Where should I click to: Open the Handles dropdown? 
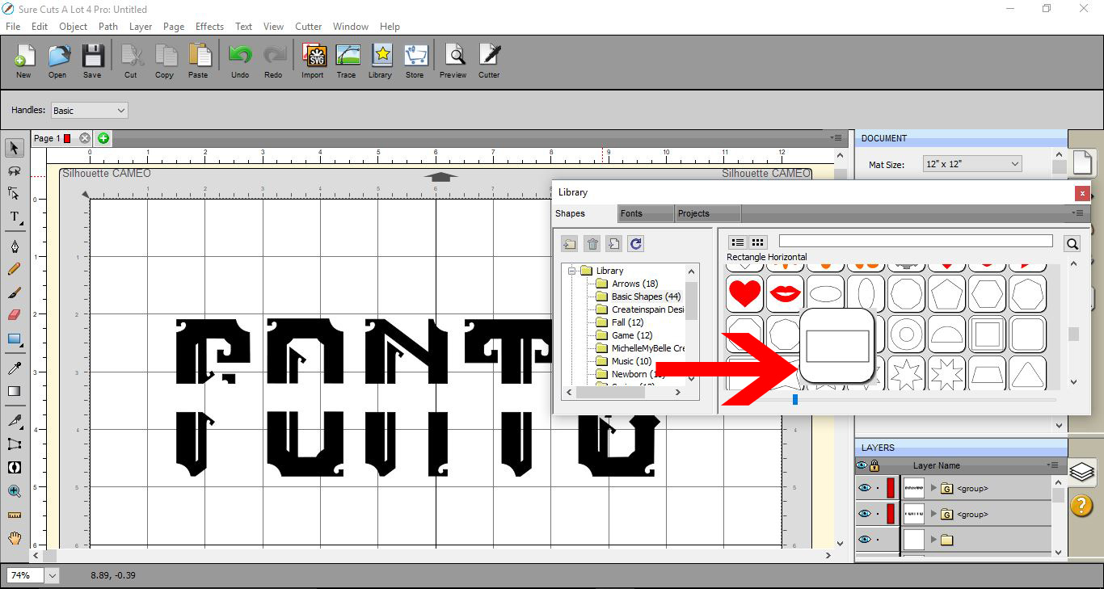coord(89,111)
